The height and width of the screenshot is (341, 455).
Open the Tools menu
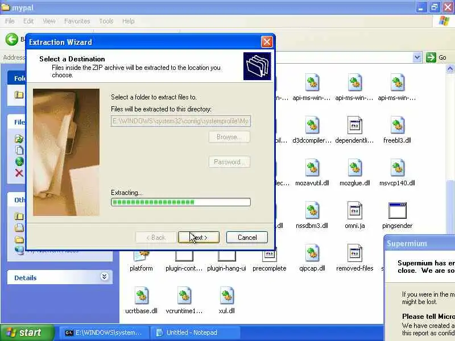click(106, 21)
